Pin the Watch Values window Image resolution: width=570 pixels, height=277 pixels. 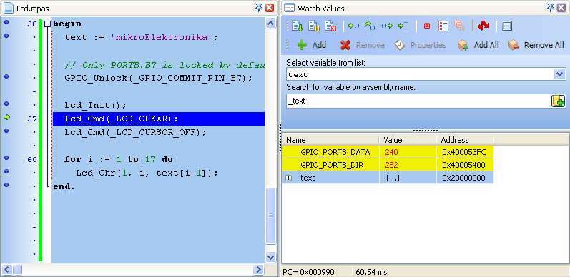tap(551, 8)
